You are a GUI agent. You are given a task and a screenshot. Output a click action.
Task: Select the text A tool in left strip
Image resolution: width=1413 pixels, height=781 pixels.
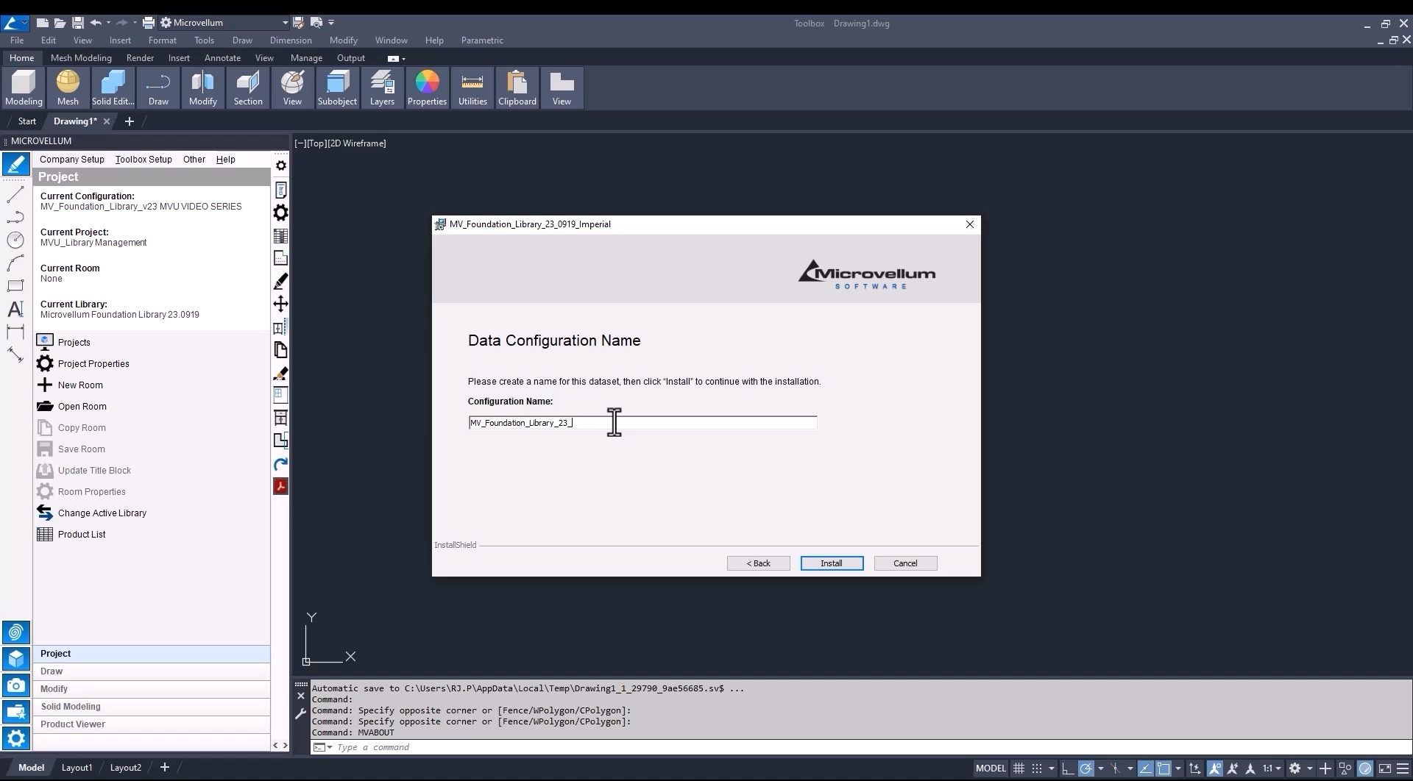coord(15,309)
